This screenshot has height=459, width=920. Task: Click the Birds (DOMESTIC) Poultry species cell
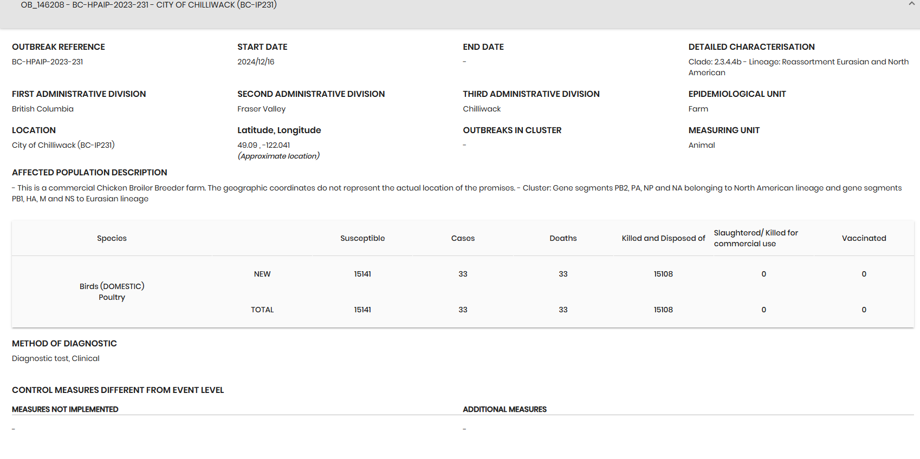[x=112, y=292]
